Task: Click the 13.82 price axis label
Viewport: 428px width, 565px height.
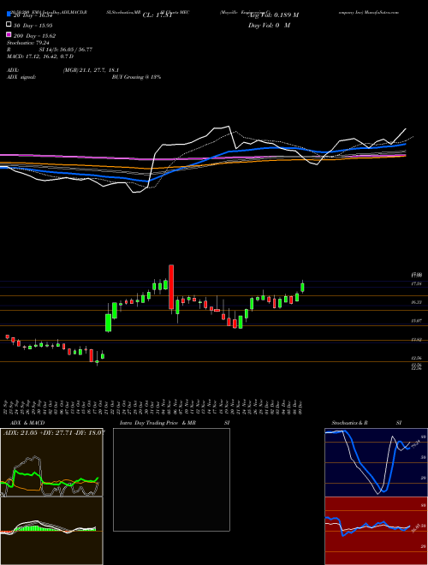Action: (417, 340)
